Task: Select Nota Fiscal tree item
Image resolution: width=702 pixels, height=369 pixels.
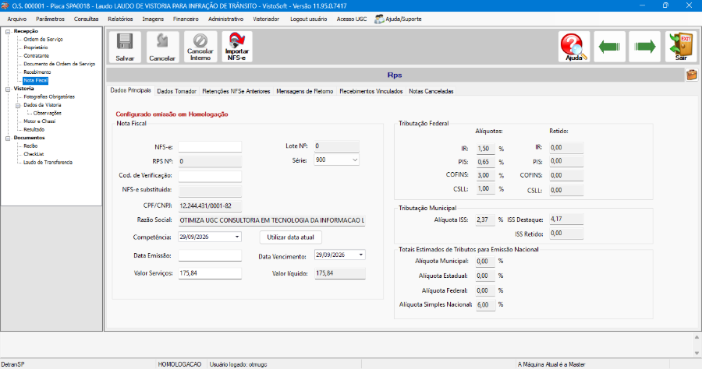Action: coord(35,80)
